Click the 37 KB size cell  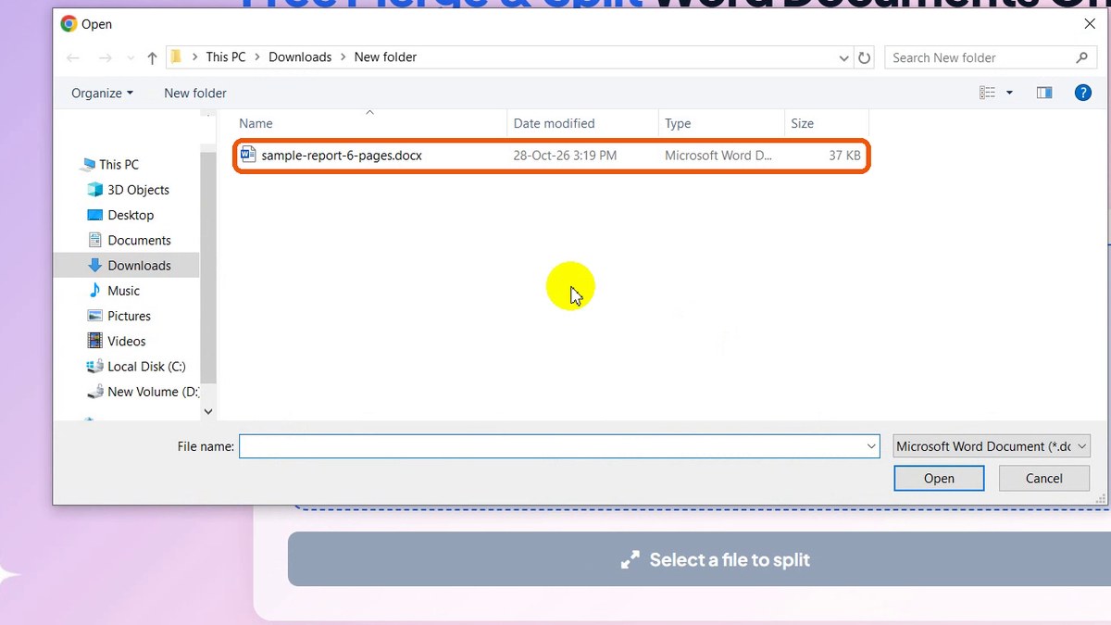point(844,156)
